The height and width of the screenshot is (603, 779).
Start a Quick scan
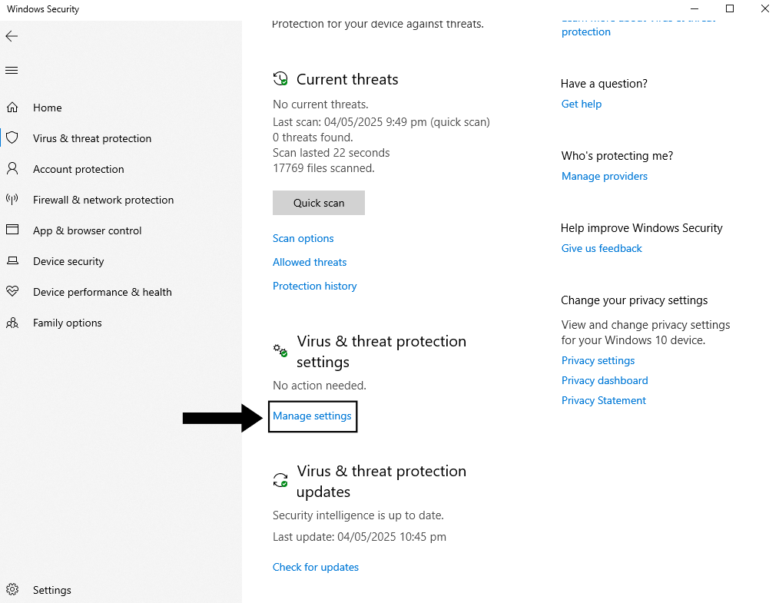pos(318,202)
